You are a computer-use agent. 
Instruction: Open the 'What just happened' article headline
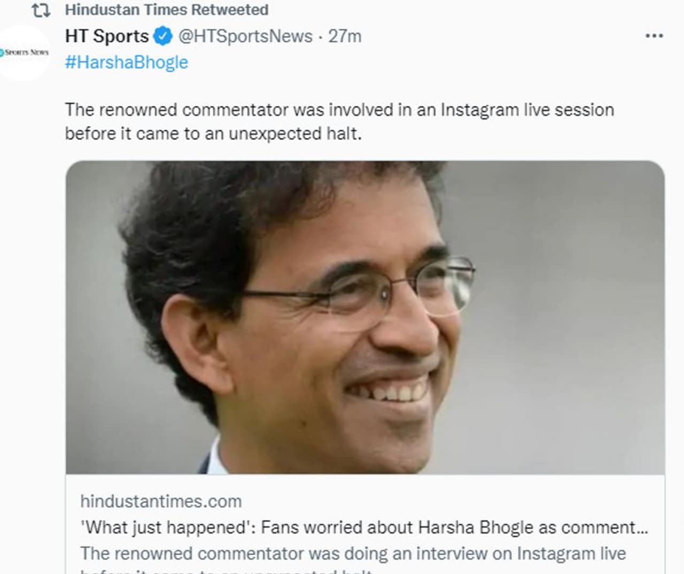point(364,527)
